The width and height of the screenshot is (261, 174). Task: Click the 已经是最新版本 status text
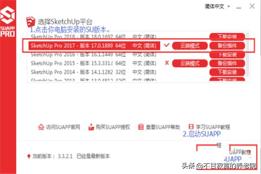click(93, 156)
